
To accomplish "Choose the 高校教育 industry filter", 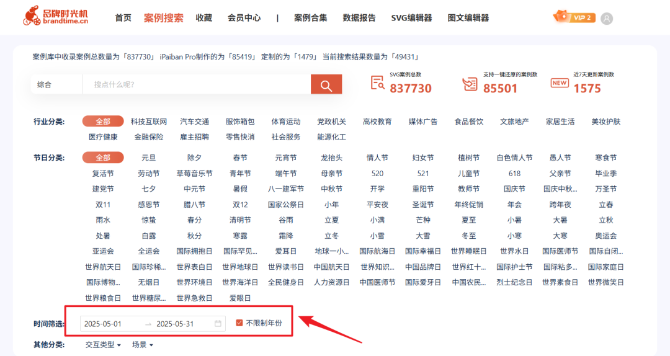I will point(377,122).
